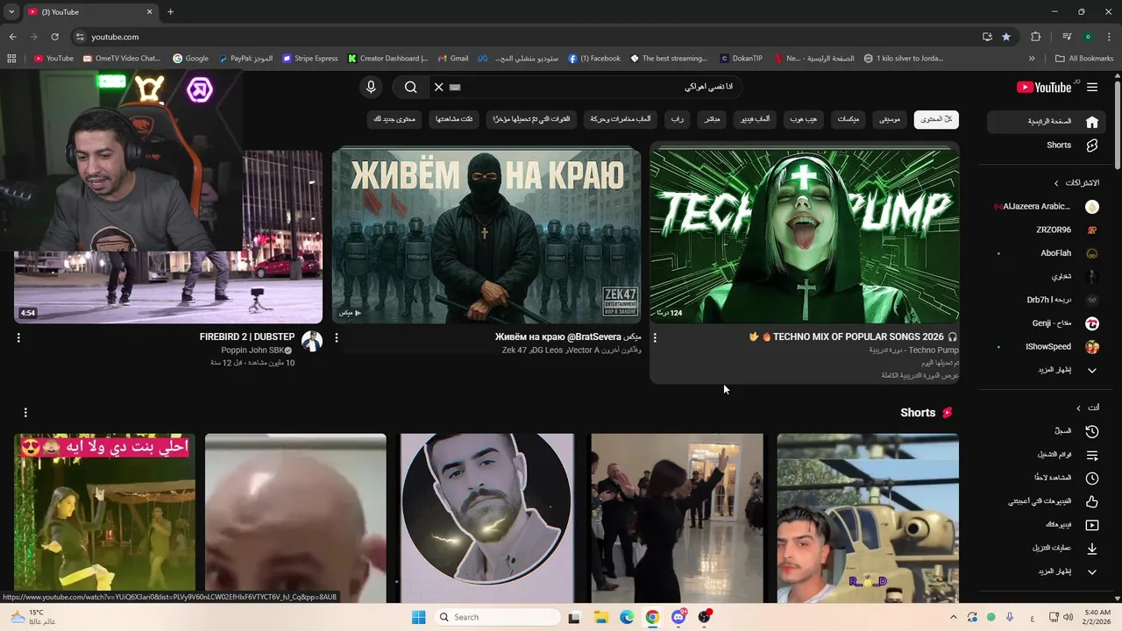
Task: Open the hamburger guide menu
Action: click(x=1092, y=87)
